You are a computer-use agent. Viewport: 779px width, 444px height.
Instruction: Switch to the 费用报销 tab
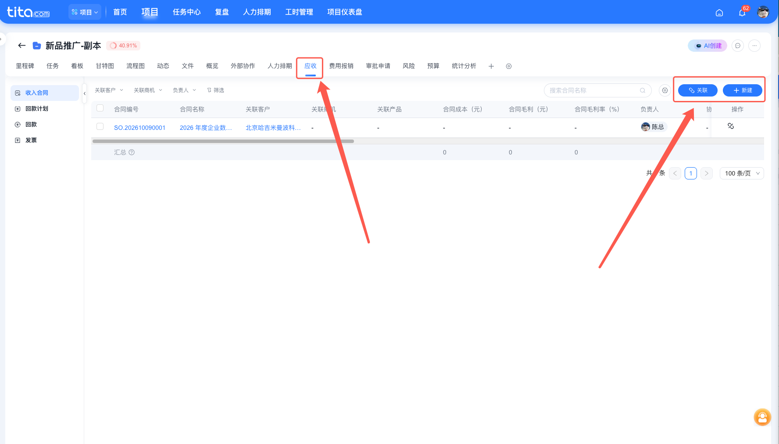click(341, 66)
